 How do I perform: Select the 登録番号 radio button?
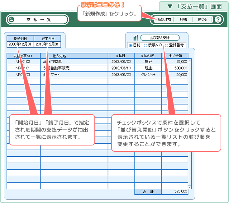(x=166, y=46)
